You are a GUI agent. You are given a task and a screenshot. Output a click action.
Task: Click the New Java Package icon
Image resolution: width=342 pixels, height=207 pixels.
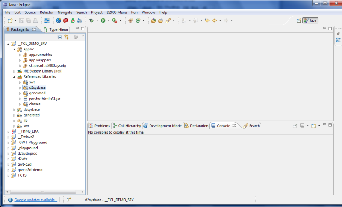click(x=130, y=20)
